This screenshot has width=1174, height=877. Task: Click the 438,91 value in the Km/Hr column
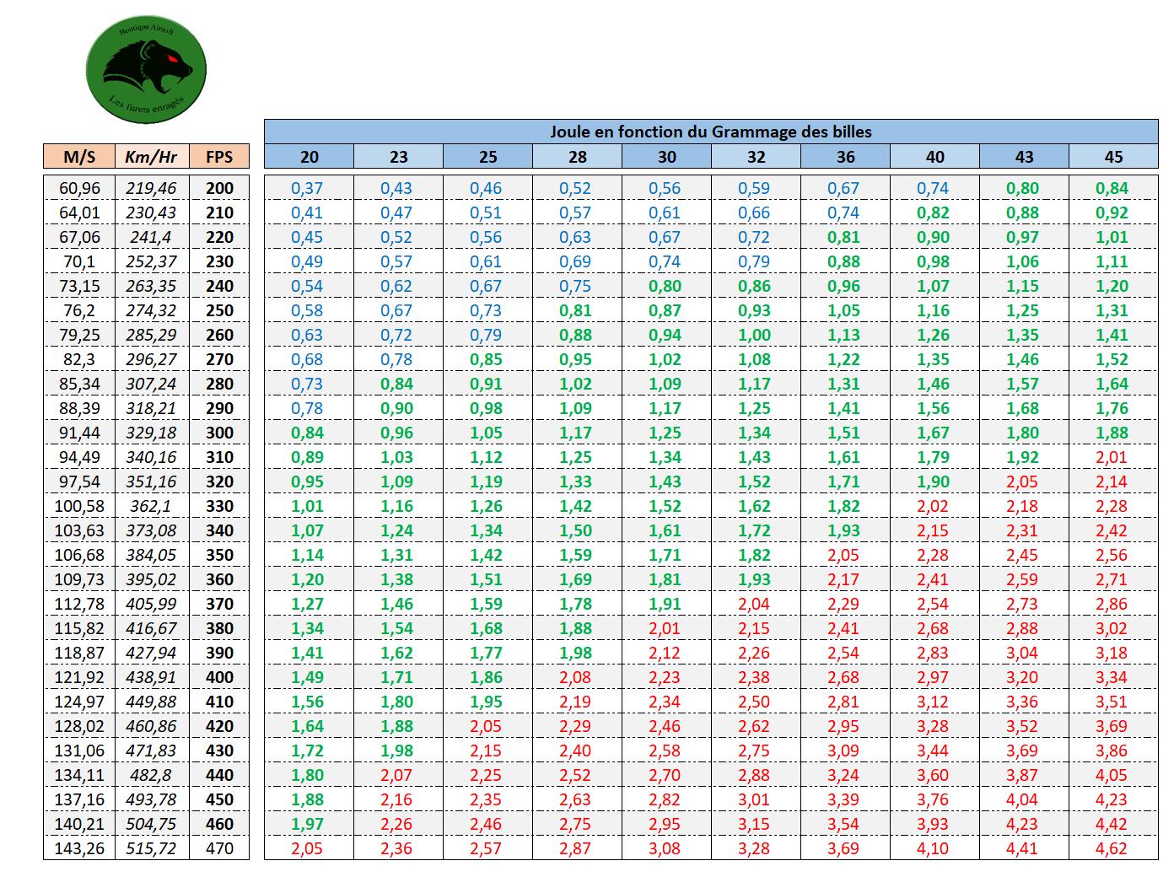click(x=152, y=677)
